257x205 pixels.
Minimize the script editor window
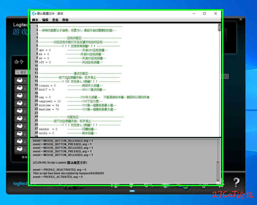click(x=194, y=13)
